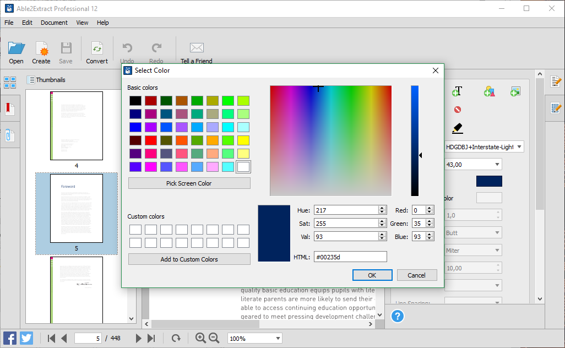Open the Edit menu
The width and height of the screenshot is (565, 348).
[27, 23]
